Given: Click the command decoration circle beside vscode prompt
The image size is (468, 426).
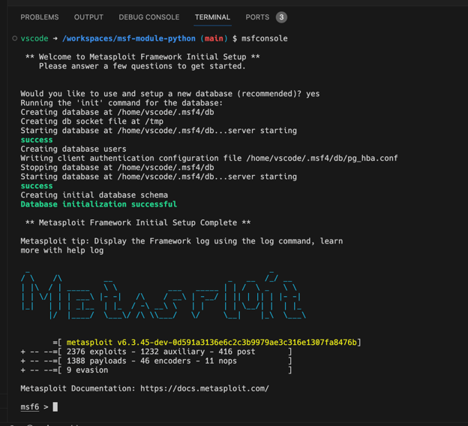Looking at the screenshot, I should tap(14, 38).
